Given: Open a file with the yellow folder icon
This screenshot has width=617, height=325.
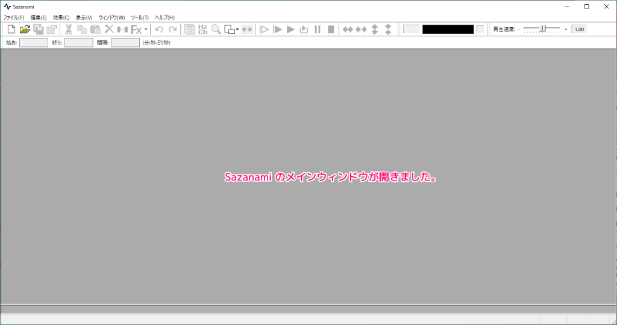Looking at the screenshot, I should pyautogui.click(x=25, y=29).
